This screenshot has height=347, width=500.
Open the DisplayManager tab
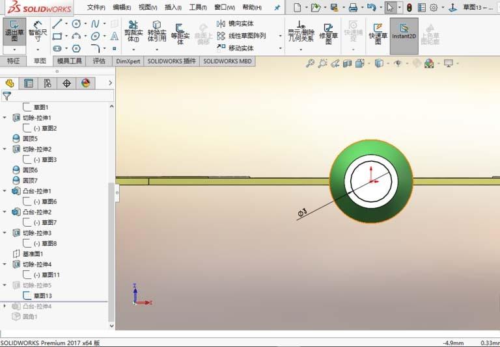(85, 83)
